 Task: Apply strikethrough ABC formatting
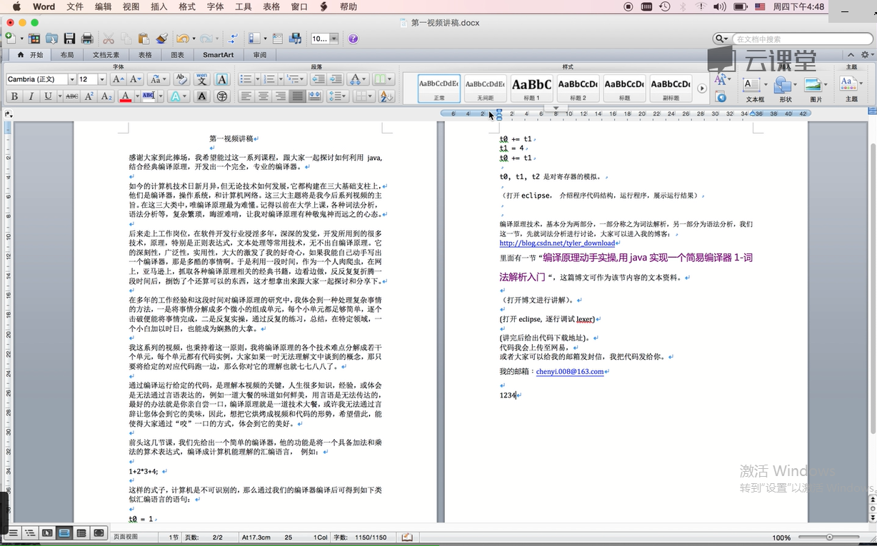[x=72, y=96]
